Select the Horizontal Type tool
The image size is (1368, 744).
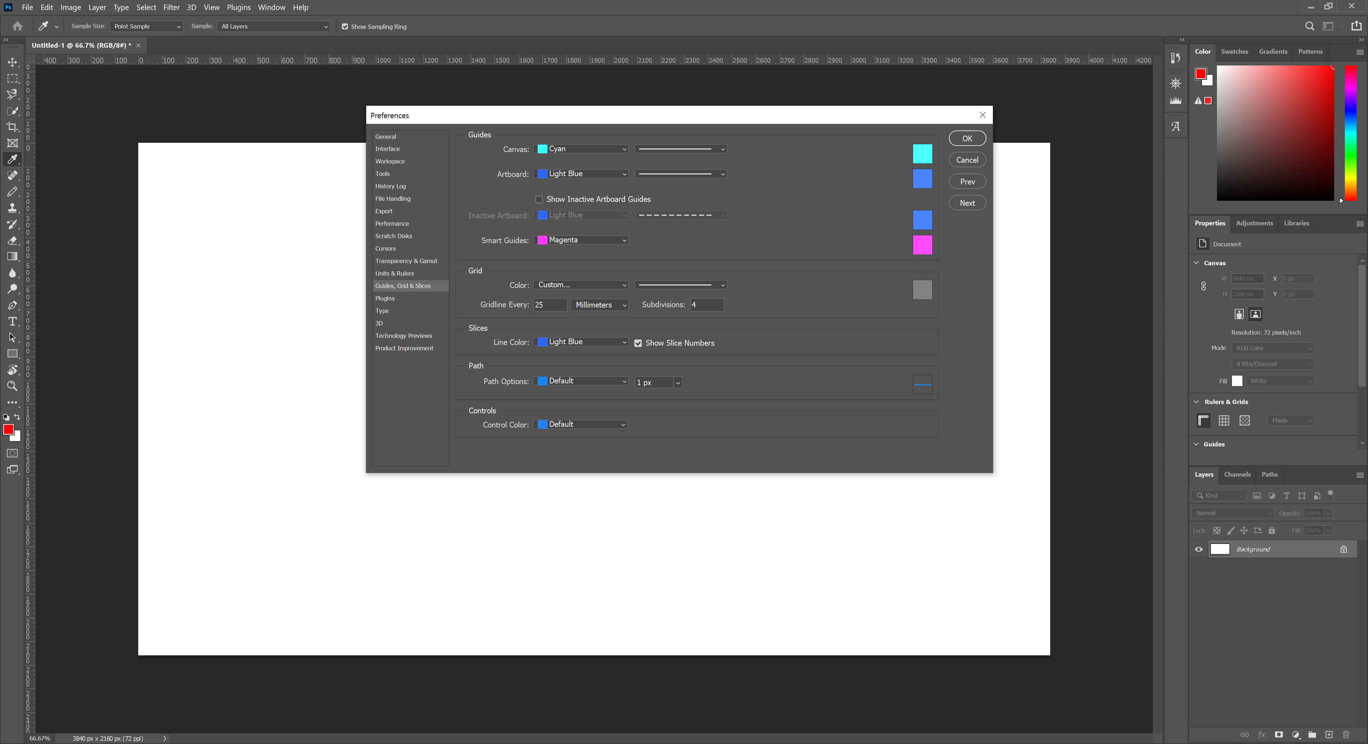[12, 321]
